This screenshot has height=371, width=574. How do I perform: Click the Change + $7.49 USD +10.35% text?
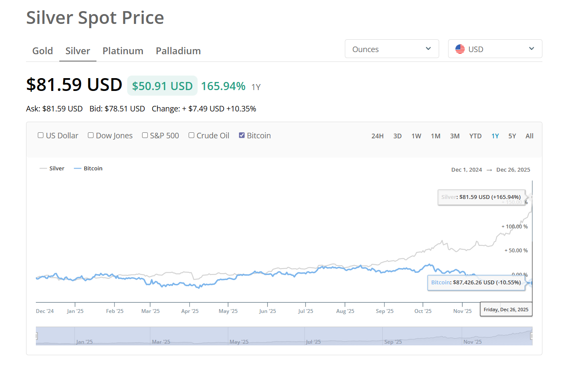tap(204, 109)
